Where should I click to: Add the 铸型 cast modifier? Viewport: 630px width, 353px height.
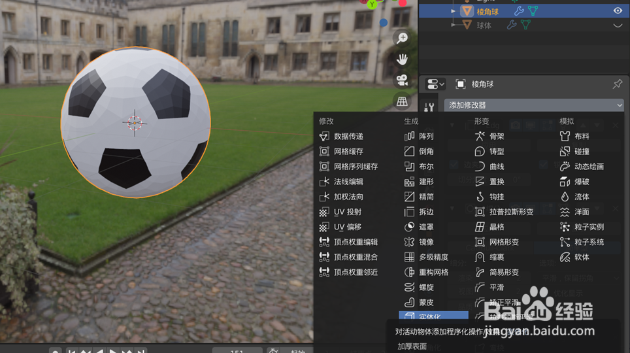point(489,152)
